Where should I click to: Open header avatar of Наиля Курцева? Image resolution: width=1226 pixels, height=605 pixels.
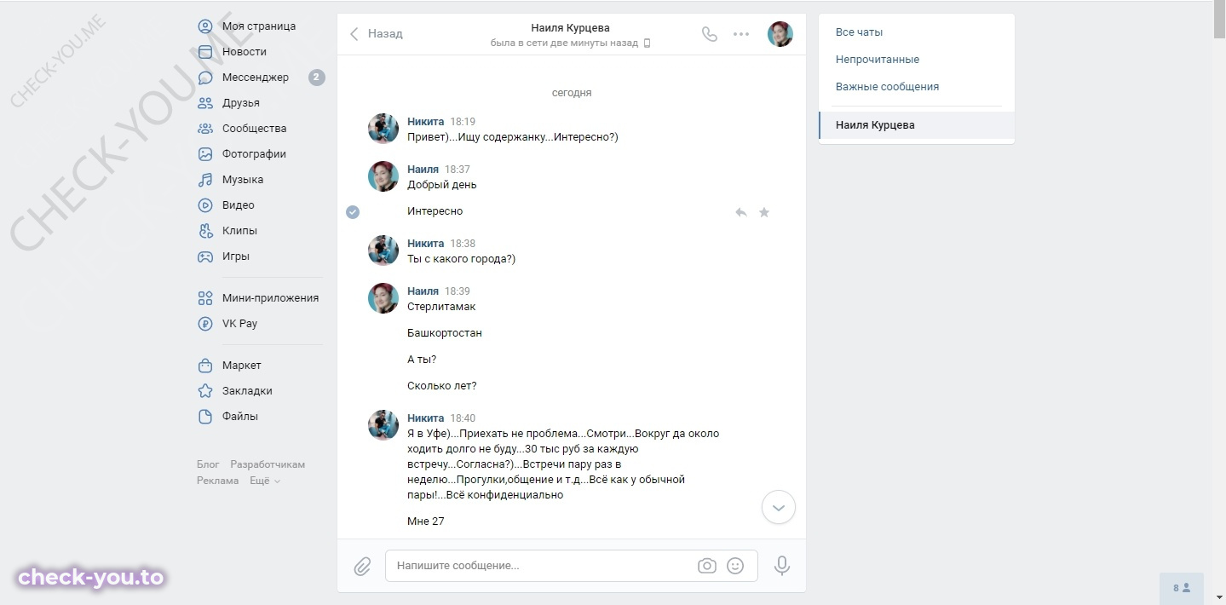pyautogui.click(x=780, y=34)
